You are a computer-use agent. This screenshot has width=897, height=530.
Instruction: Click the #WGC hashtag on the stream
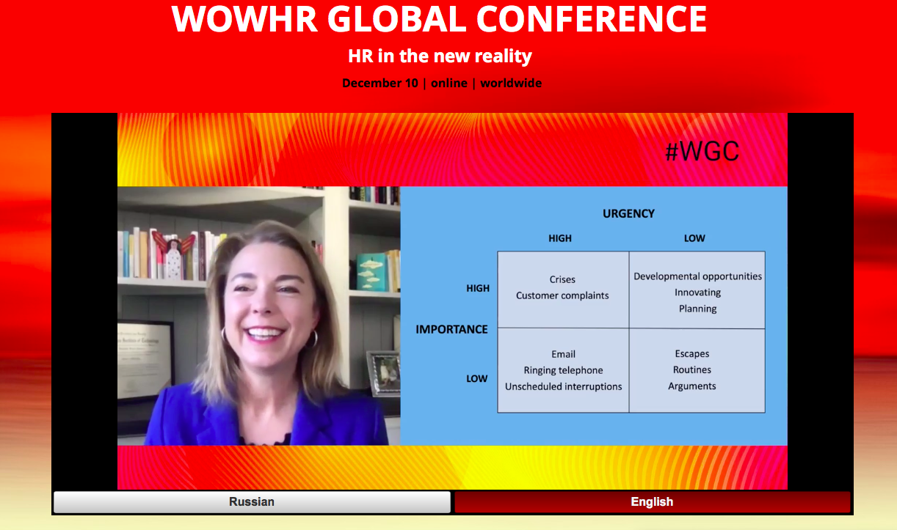(x=702, y=151)
